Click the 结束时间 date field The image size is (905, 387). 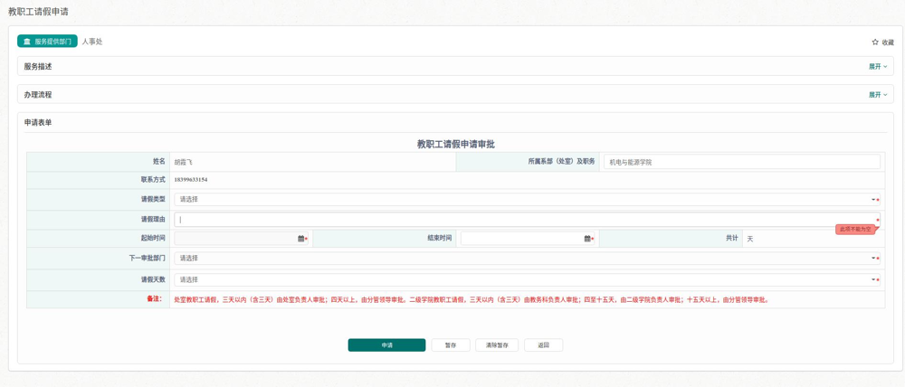pyautogui.click(x=522, y=239)
